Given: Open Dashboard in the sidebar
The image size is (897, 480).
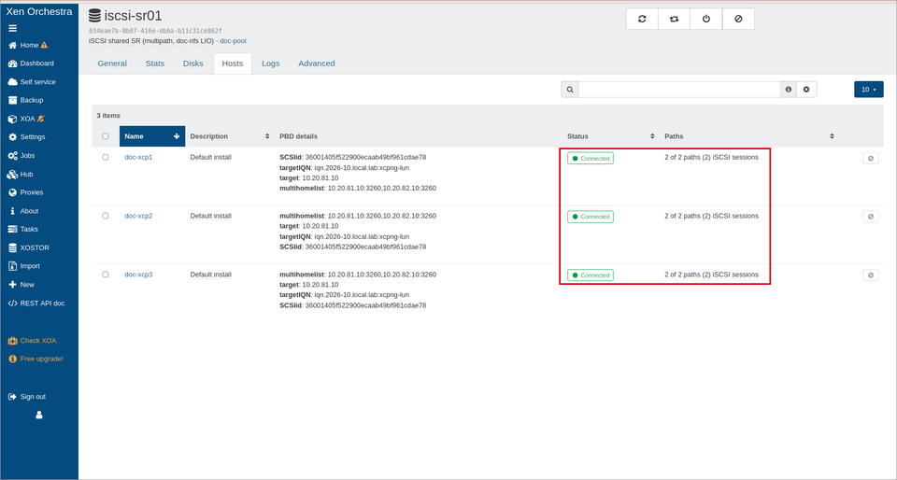Looking at the screenshot, I should click(31, 64).
